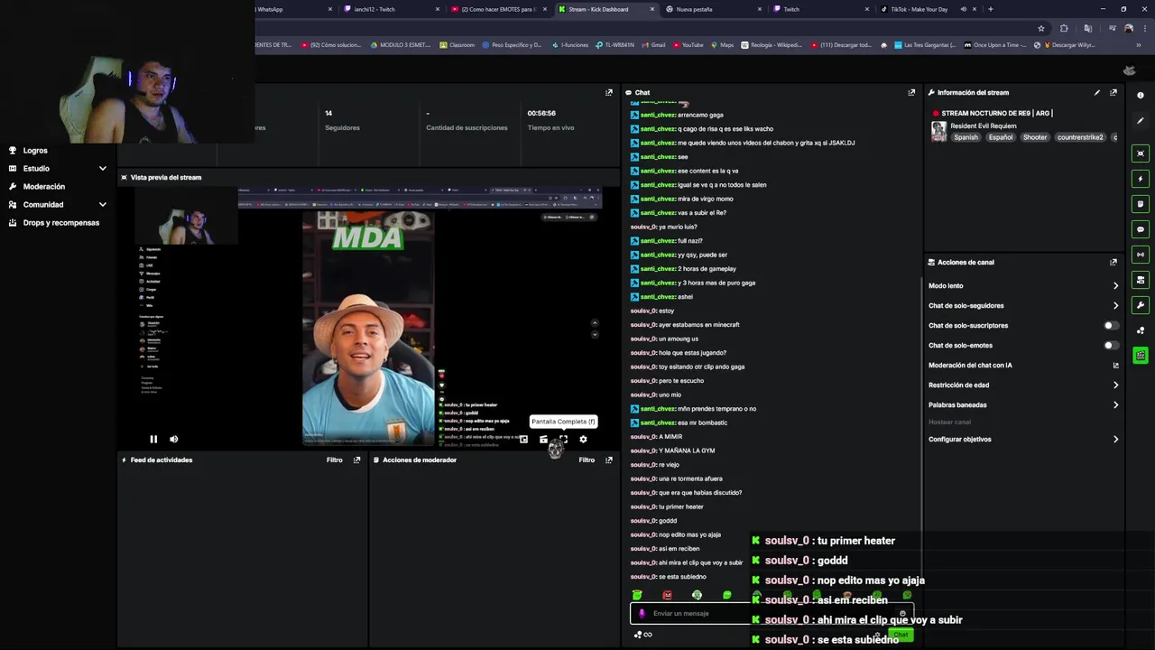1155x650 pixels.
Task: Open picture-in-picture in stream preview
Action: [x=523, y=440]
